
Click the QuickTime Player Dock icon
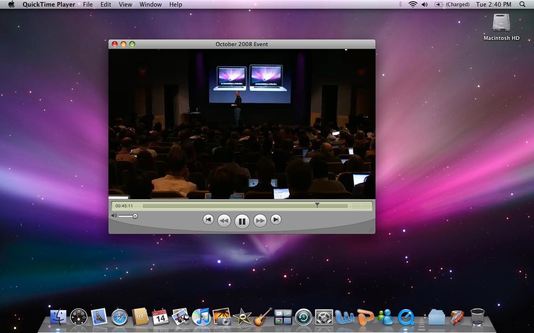(406, 318)
